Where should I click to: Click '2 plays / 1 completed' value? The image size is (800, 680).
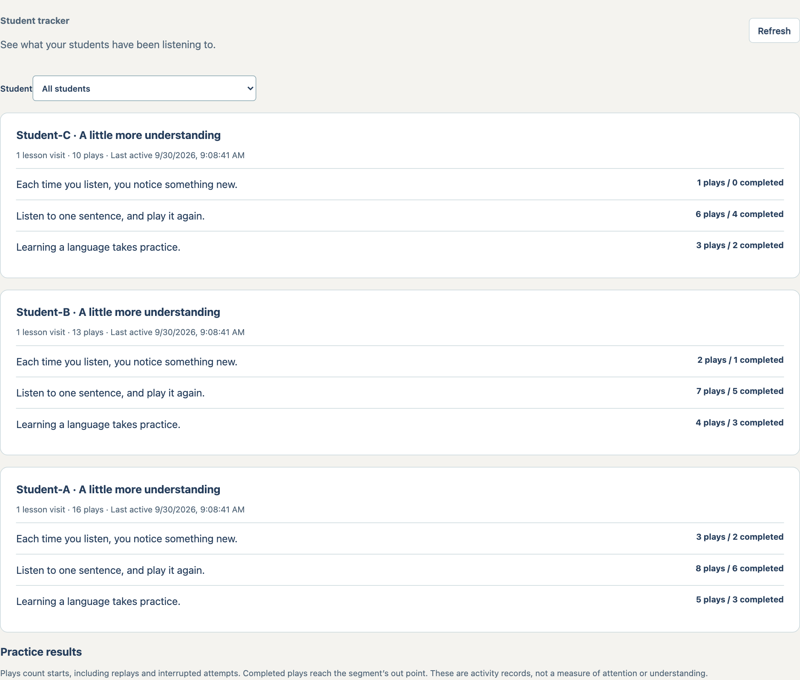[x=740, y=360]
